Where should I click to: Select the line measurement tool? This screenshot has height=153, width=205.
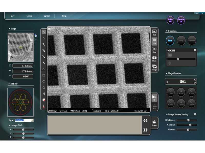[x=44, y=38]
